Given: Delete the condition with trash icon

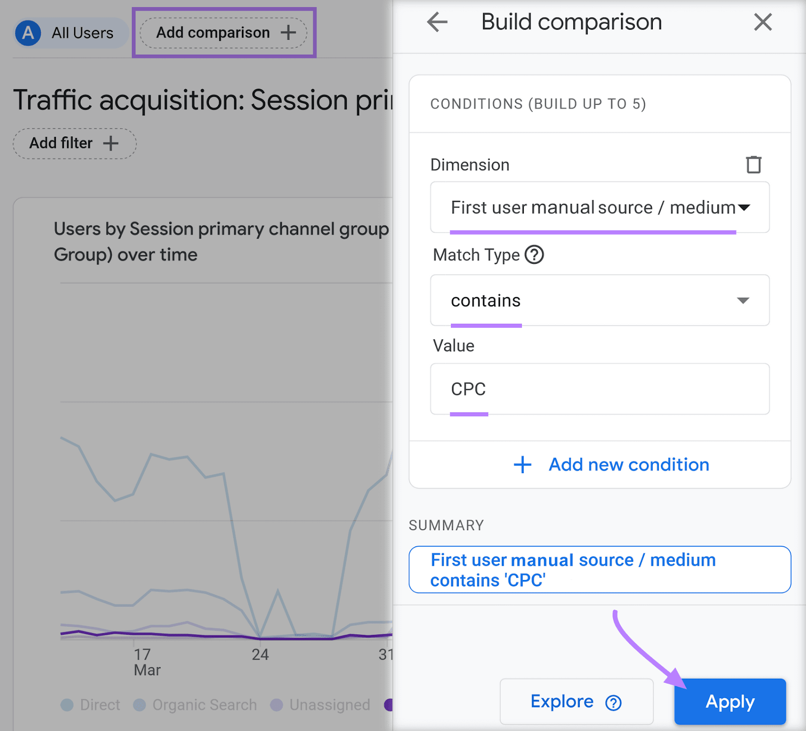Looking at the screenshot, I should coord(753,165).
